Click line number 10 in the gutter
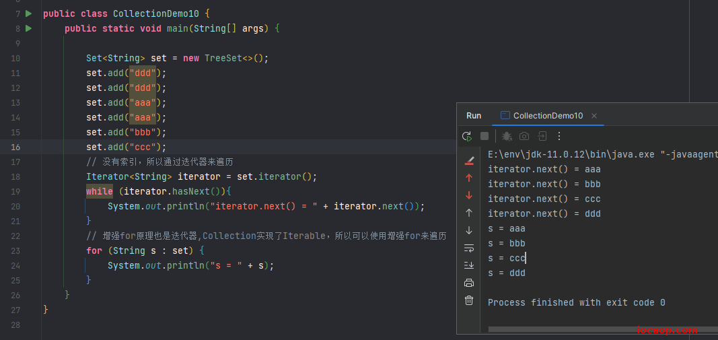The height and width of the screenshot is (340, 718). point(15,58)
